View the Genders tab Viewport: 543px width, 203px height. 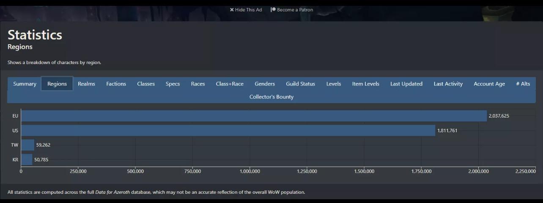tap(265, 84)
